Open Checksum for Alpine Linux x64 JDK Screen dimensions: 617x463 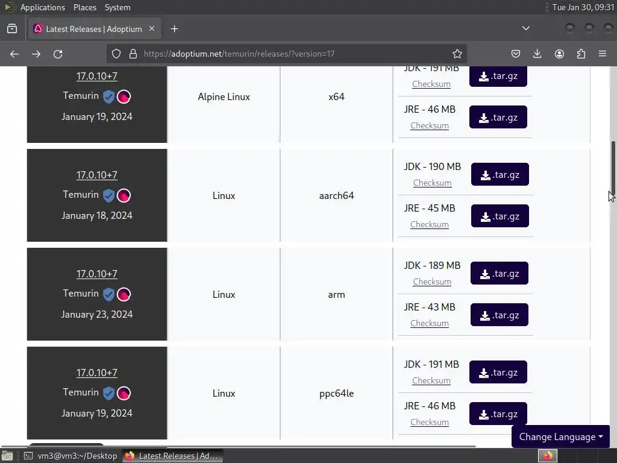pyautogui.click(x=431, y=84)
